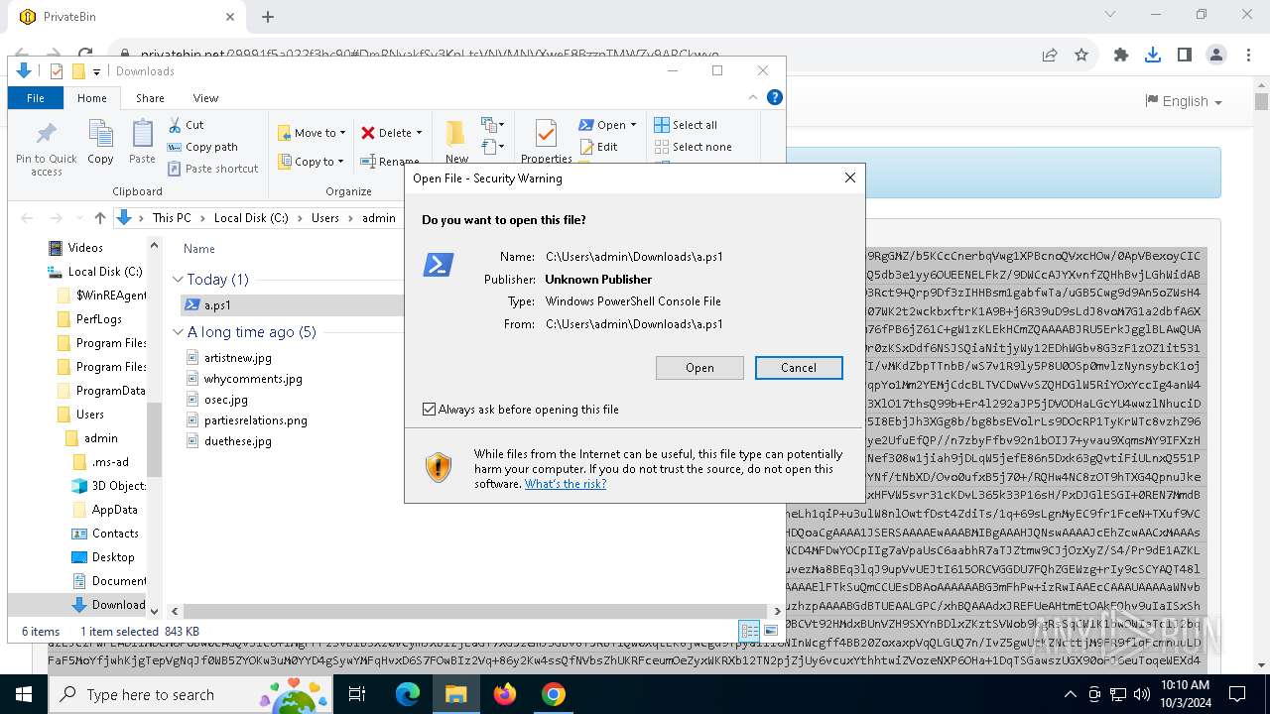Viewport: 1270px width, 714px height.
Task: Open the File menu tab
Action: [36, 98]
